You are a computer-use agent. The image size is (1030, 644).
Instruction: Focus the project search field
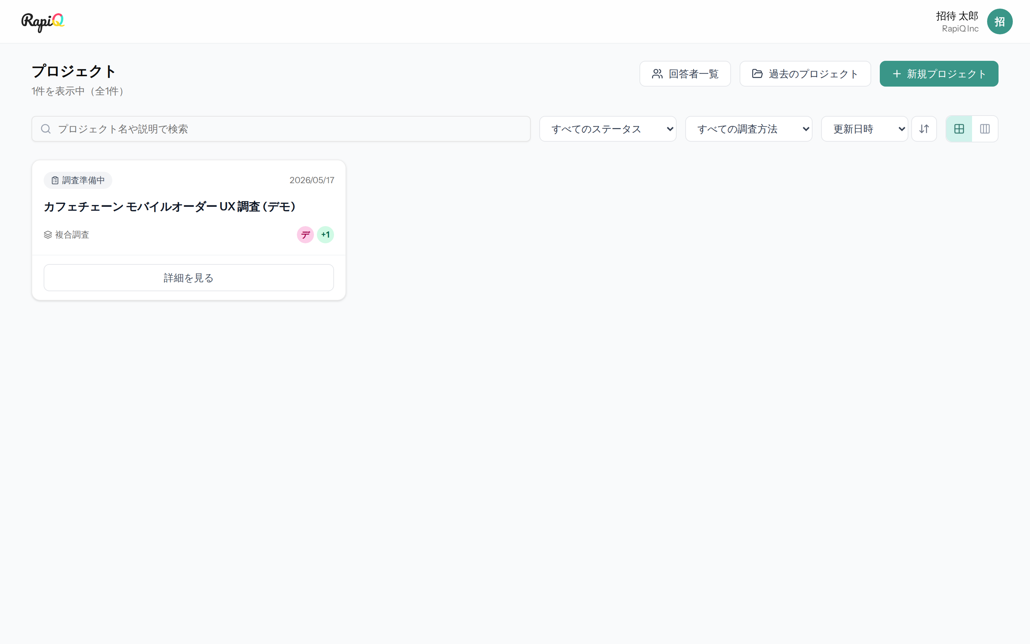point(281,129)
